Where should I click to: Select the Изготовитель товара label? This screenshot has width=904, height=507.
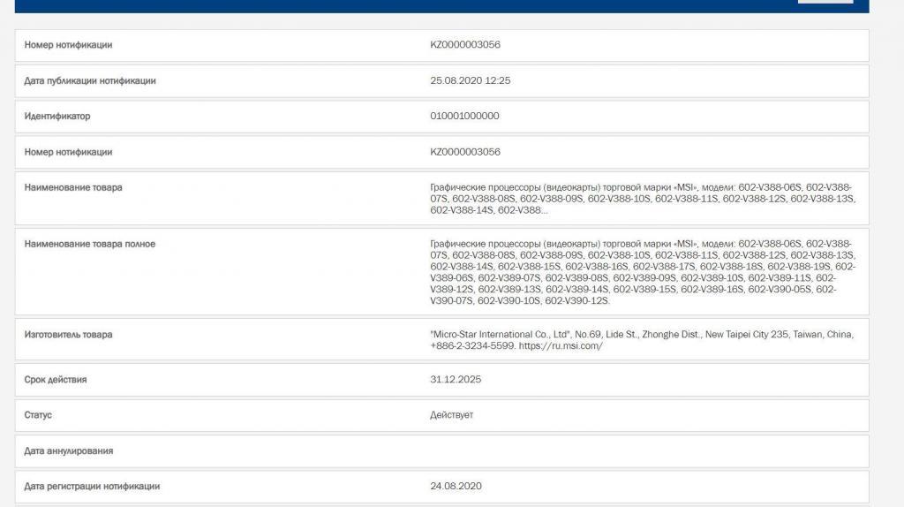68,335
